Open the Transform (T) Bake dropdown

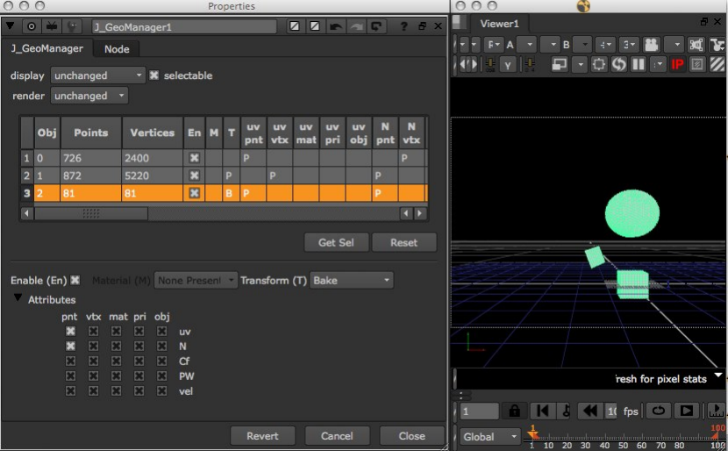click(352, 280)
